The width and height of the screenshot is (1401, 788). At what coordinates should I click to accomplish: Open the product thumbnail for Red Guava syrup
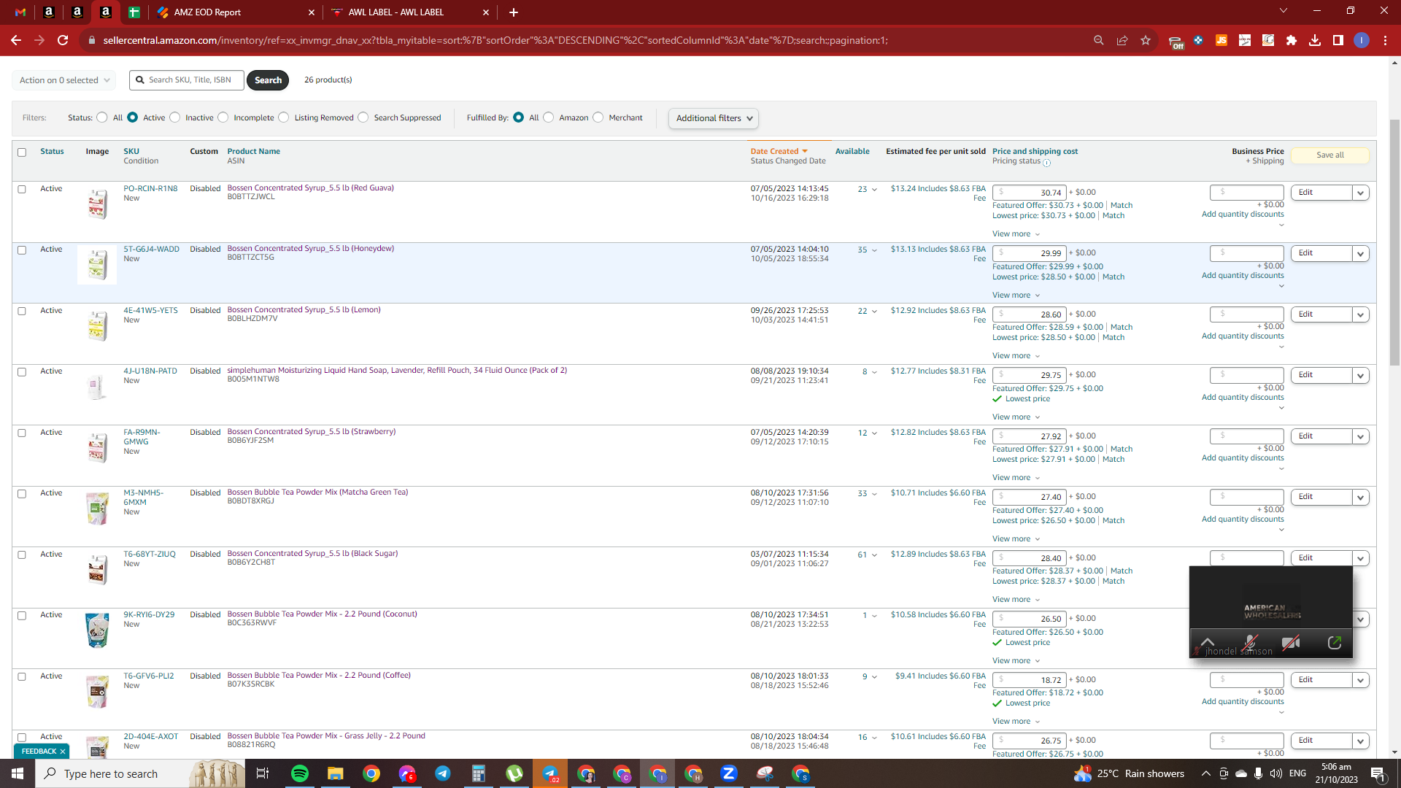[97, 204]
